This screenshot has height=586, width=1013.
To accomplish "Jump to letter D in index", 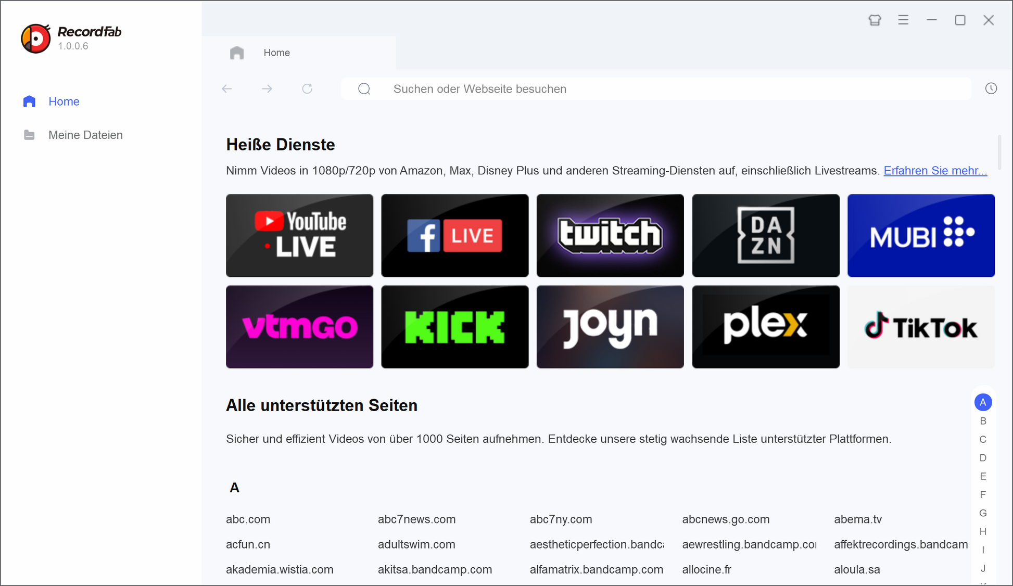I will coord(983,458).
